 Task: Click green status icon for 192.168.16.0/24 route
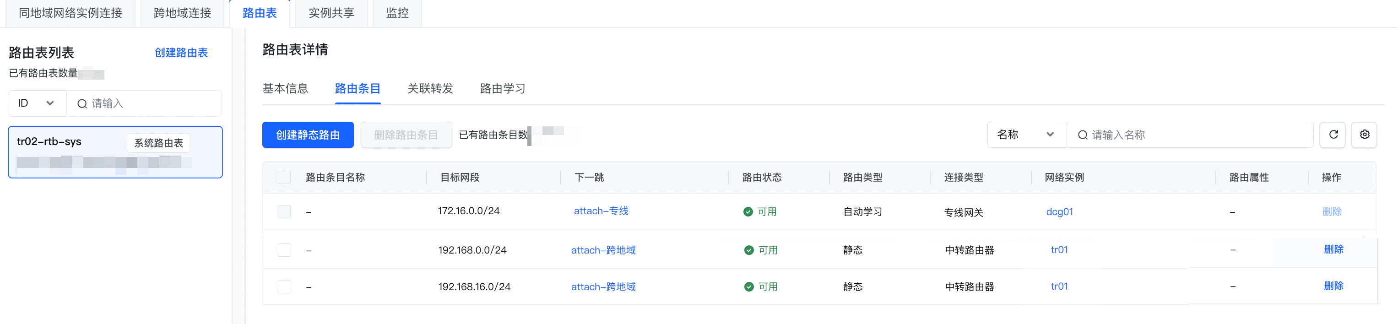pos(749,286)
